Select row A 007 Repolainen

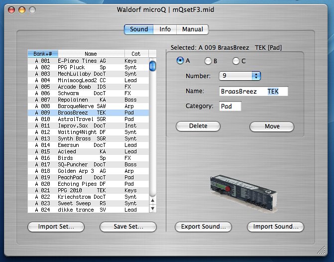pos(88,100)
